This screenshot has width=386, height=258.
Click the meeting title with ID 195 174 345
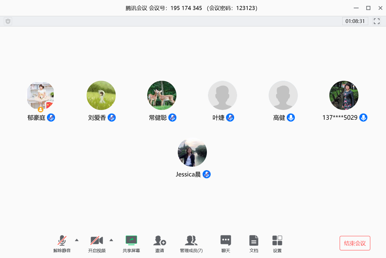[192, 8]
